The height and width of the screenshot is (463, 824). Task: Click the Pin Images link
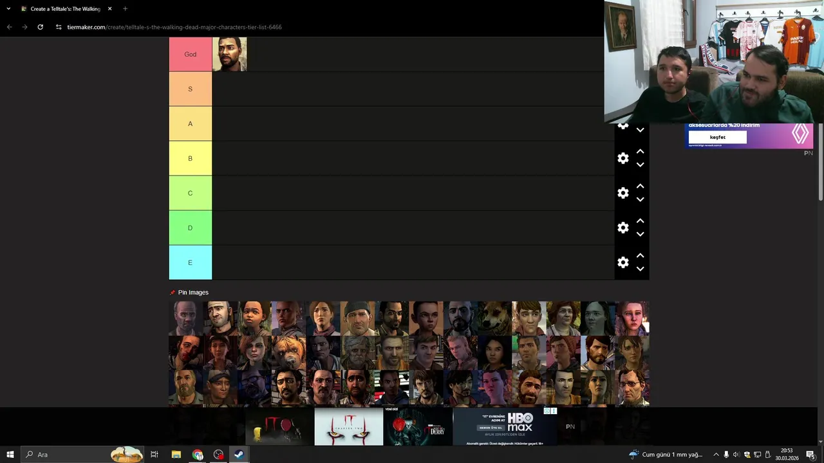193,293
